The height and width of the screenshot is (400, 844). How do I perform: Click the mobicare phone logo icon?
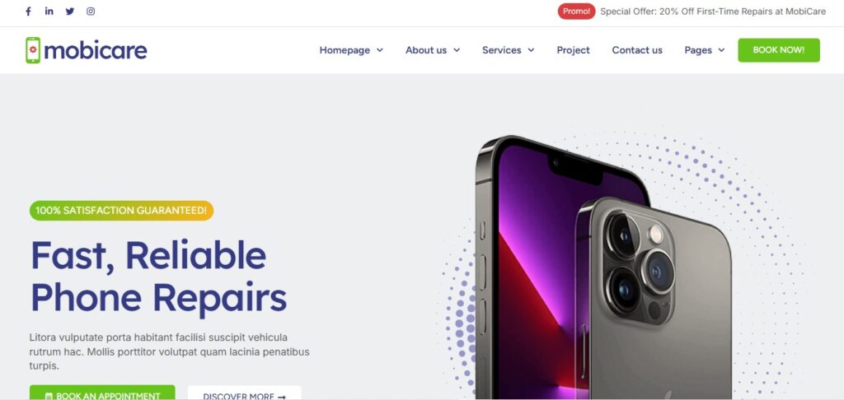tap(33, 50)
